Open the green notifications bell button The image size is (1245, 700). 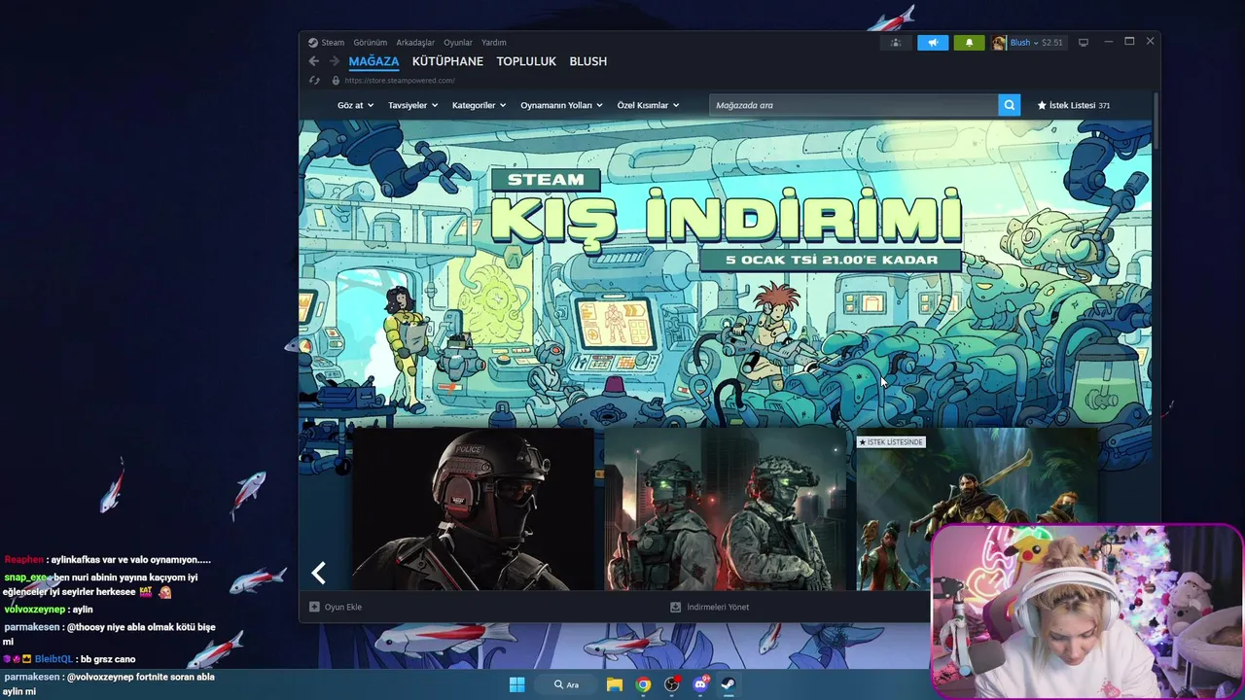pyautogui.click(x=969, y=43)
